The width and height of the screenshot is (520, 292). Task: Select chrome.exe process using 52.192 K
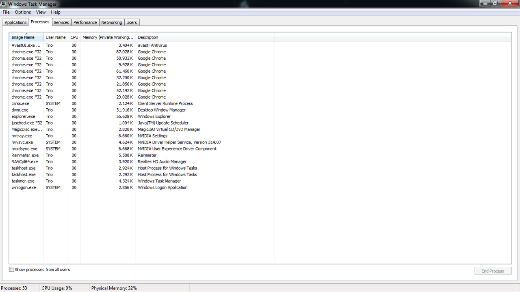click(x=142, y=91)
